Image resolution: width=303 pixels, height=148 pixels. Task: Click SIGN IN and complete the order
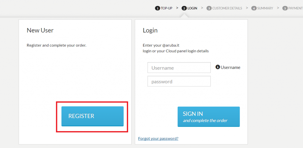[x=209, y=117]
